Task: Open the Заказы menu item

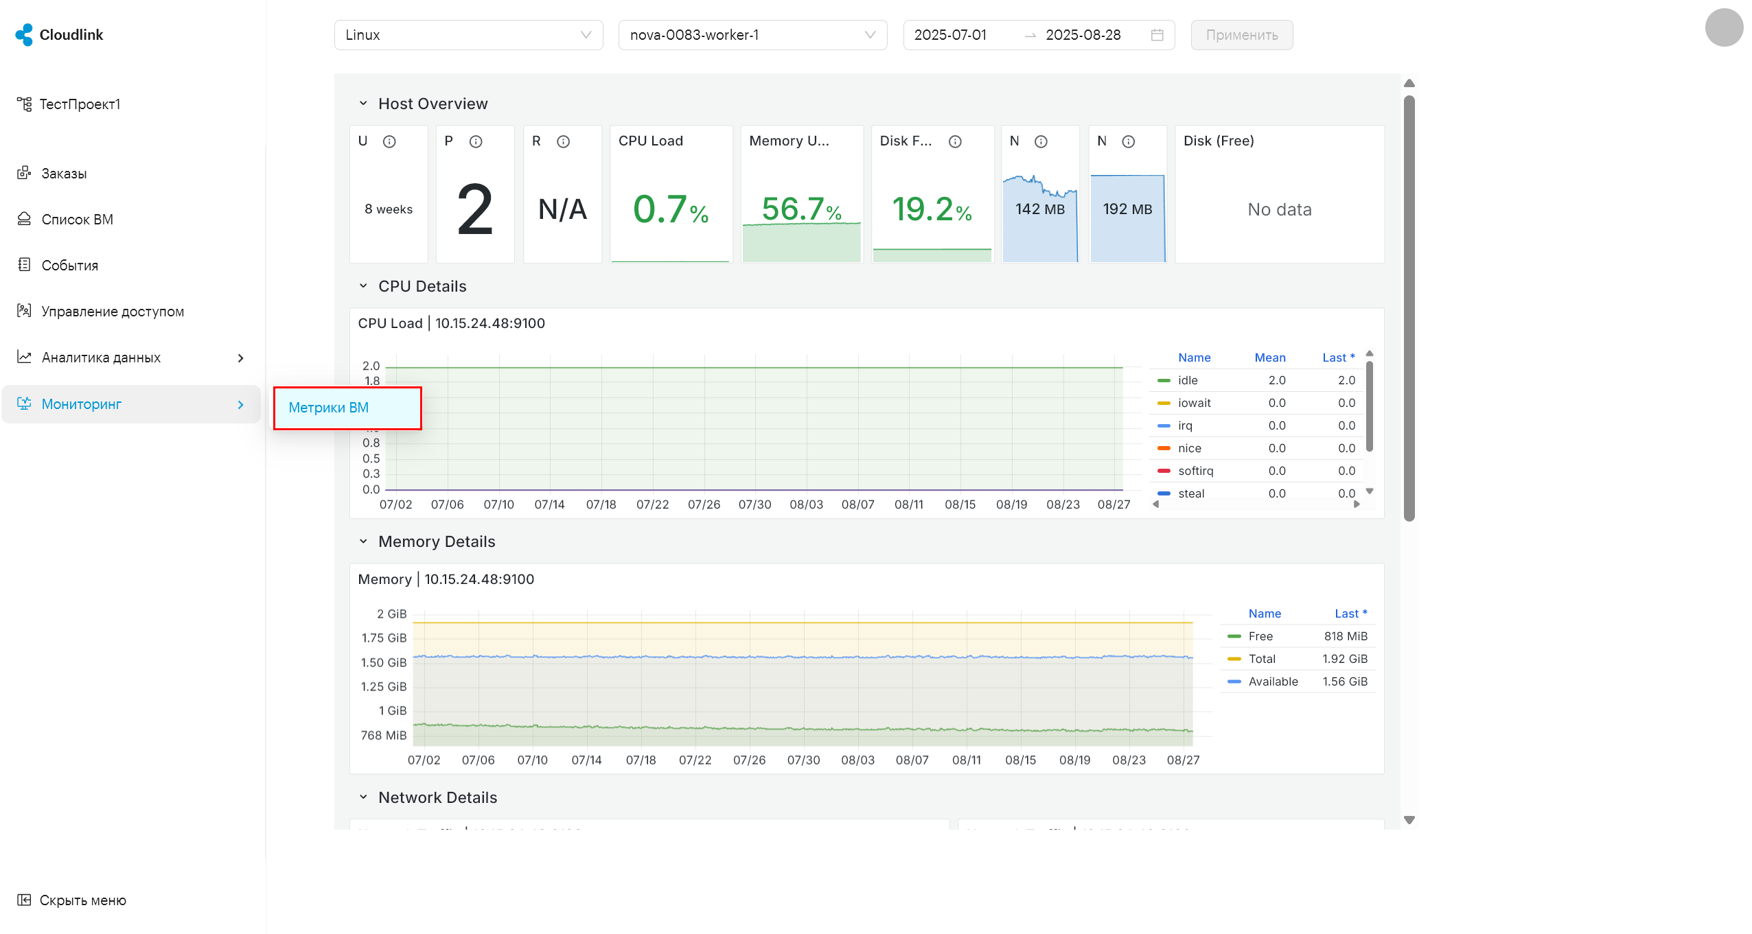Action: (64, 174)
